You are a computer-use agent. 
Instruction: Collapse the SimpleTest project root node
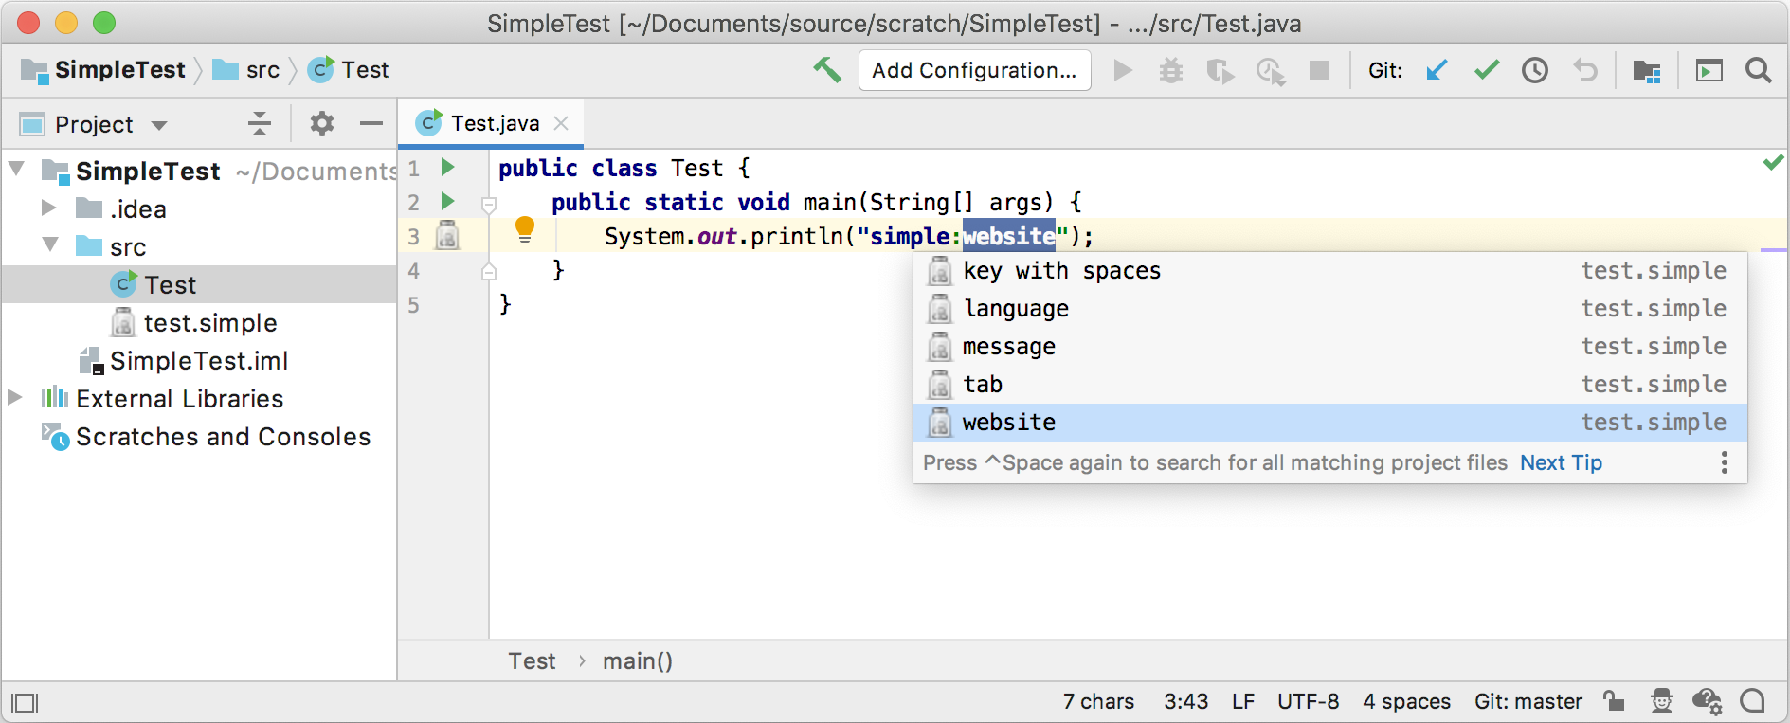(x=17, y=170)
